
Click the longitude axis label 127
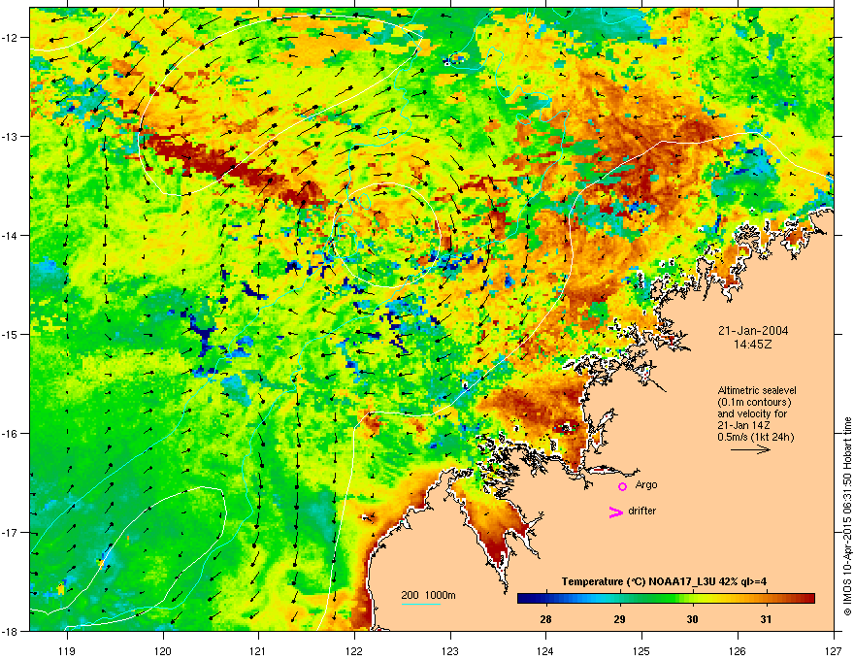[834, 650]
